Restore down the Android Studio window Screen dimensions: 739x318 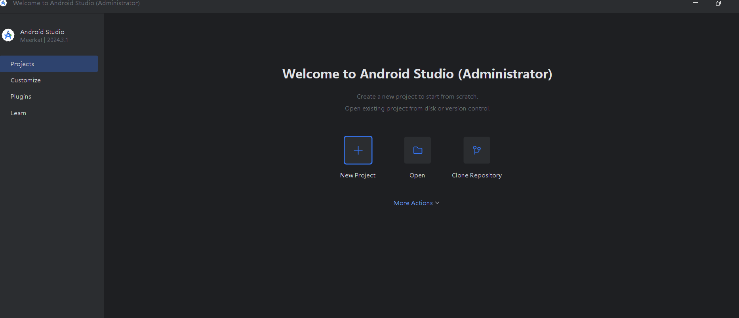point(718,3)
